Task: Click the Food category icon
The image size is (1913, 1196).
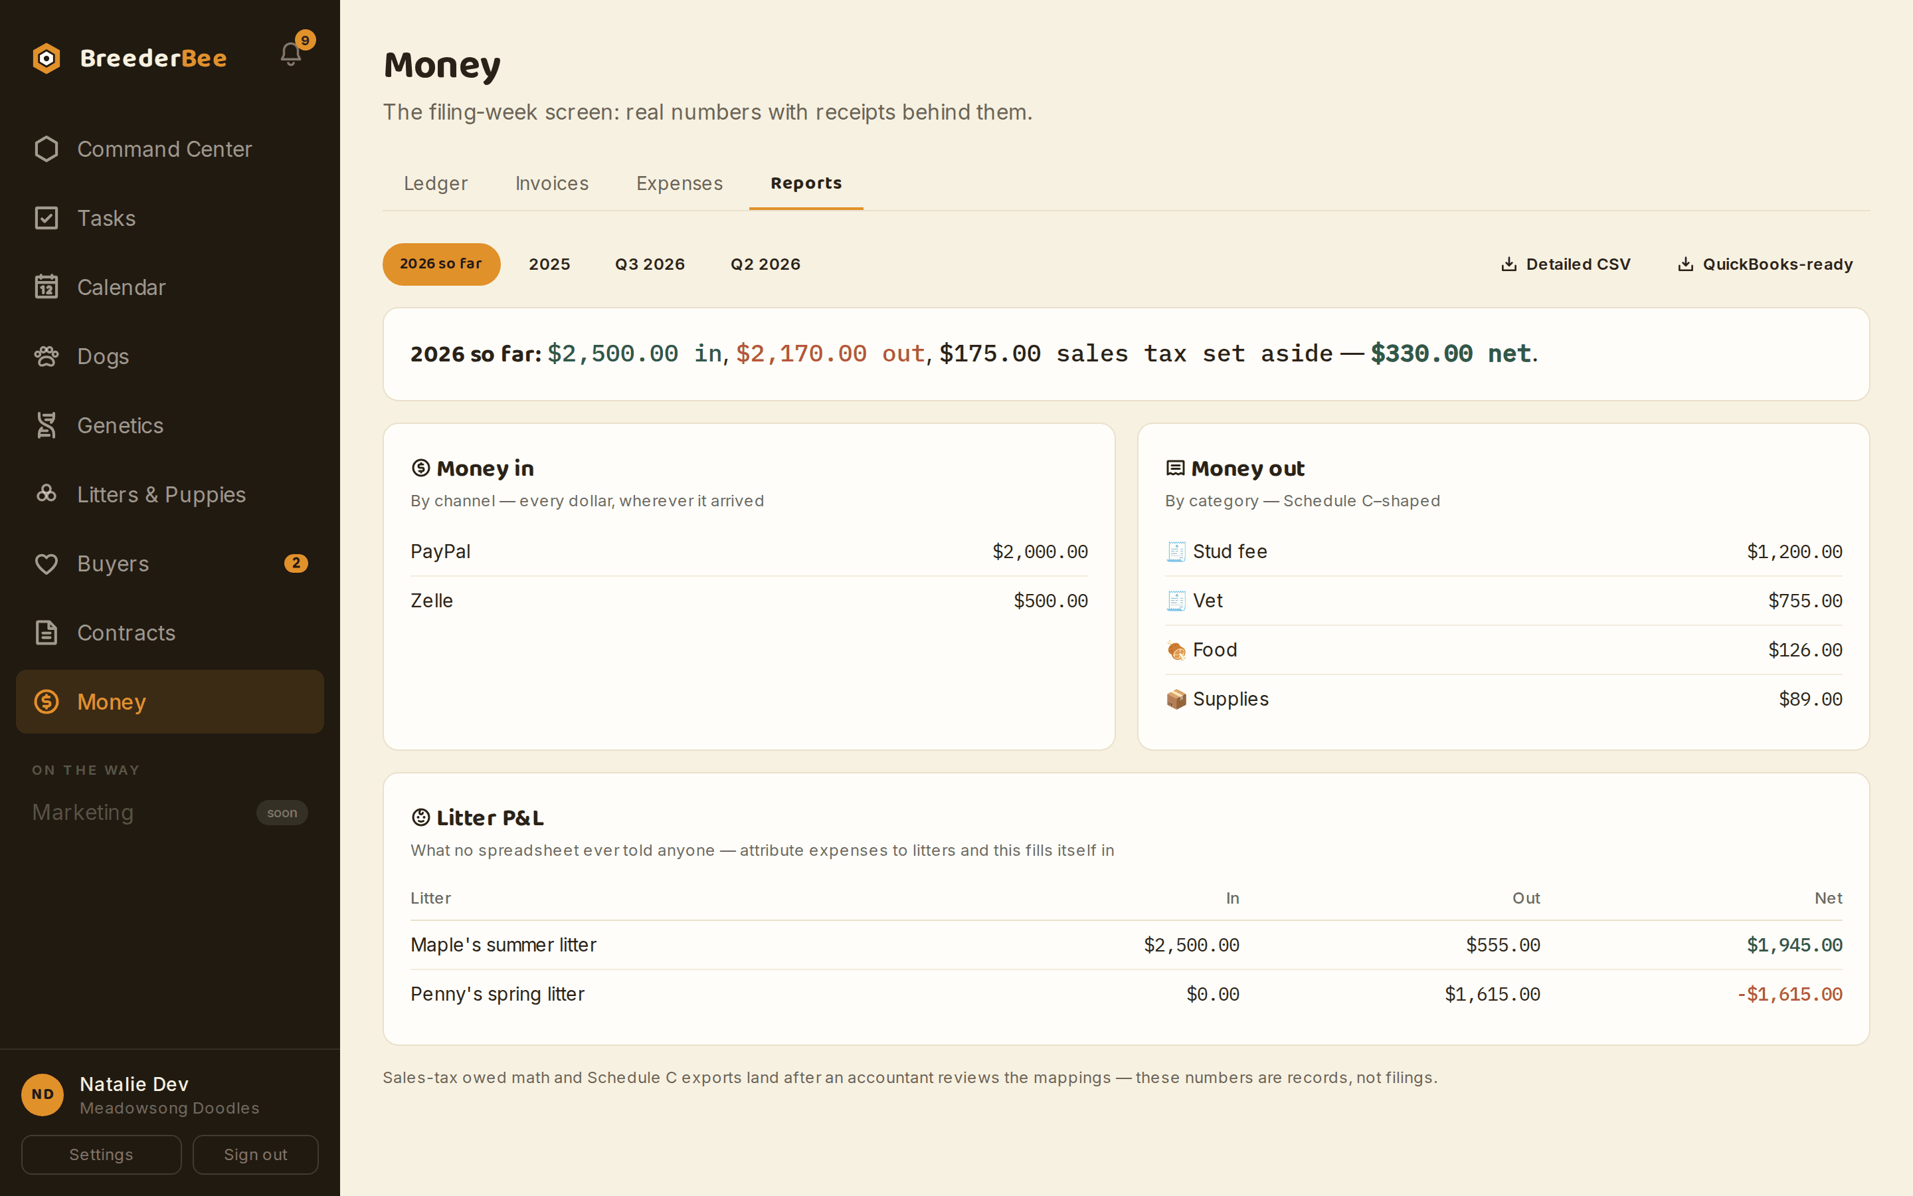Action: [1176, 650]
